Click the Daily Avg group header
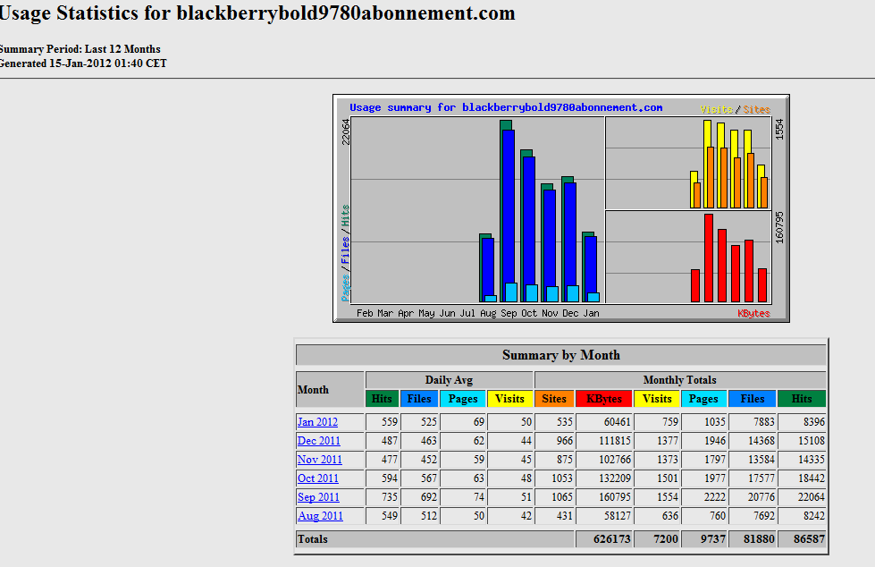The height and width of the screenshot is (567, 875). [x=449, y=380]
